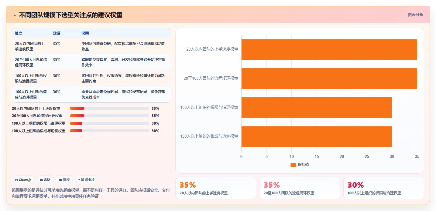Click the small icon beside the header title

coord(15,15)
